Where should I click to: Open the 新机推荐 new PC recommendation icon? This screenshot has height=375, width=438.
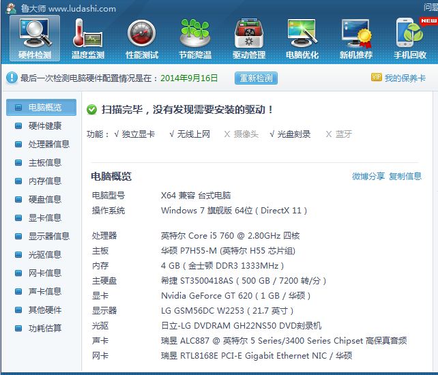coord(356,37)
